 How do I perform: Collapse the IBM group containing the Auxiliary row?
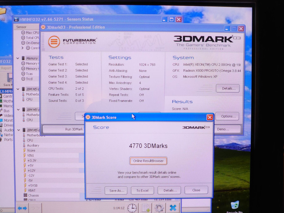18,130
